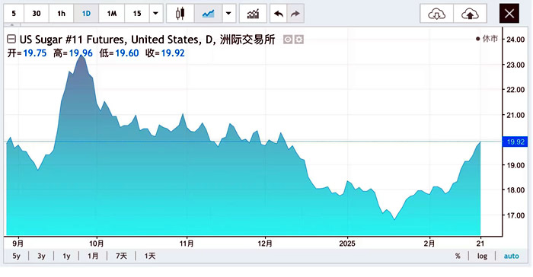Open the indicators chart icon
Image resolution: width=533 pixels, height=277 pixels.
253,14
